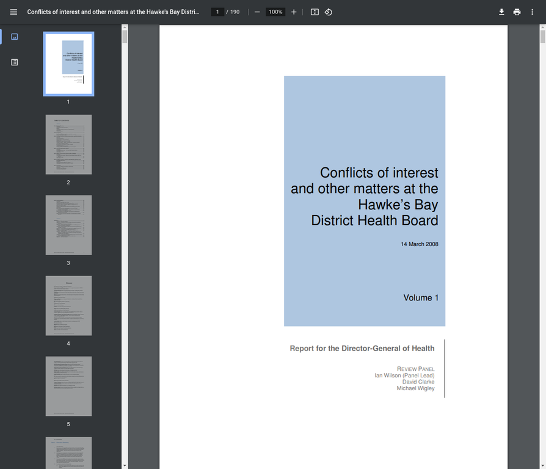The width and height of the screenshot is (546, 469).
Task: Jump to page 4 using its thumbnail
Action: pyautogui.click(x=68, y=305)
